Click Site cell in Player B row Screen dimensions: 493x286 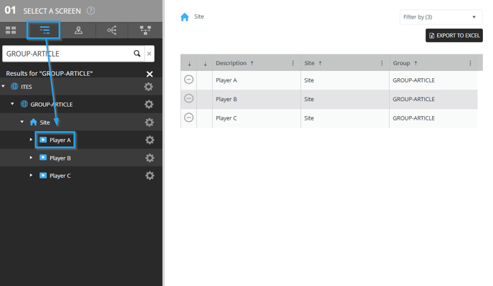pyautogui.click(x=345, y=100)
